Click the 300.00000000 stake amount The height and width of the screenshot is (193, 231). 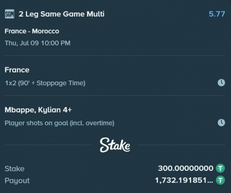tap(186, 168)
